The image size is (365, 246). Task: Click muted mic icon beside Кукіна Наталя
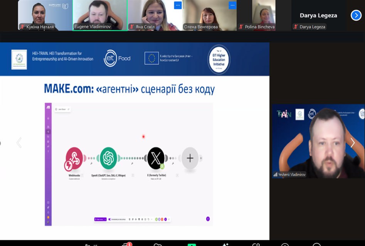(22, 27)
